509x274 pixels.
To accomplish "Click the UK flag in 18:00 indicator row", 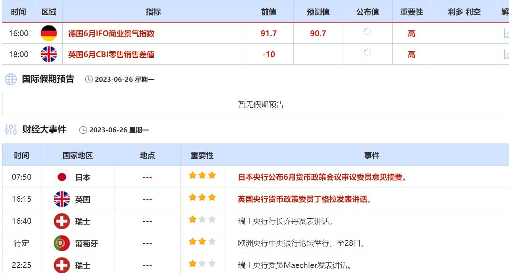I will 49,54.
